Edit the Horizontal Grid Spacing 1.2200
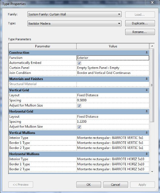 point(113,122)
